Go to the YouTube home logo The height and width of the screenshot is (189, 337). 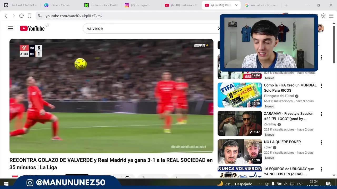pyautogui.click(x=32, y=28)
